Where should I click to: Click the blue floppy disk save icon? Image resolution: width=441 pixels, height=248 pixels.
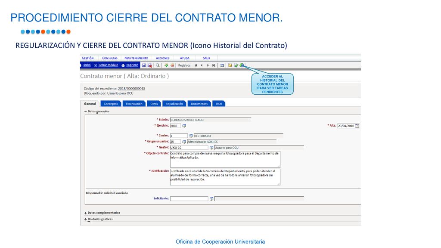pyautogui.click(x=144, y=65)
